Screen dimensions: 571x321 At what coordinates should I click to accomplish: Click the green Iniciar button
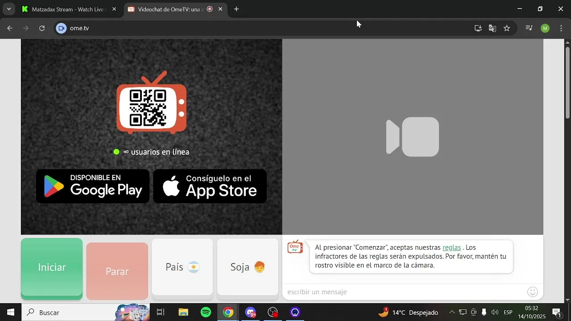click(x=52, y=268)
